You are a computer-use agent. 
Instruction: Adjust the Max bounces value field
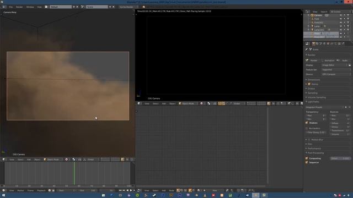click(340, 116)
